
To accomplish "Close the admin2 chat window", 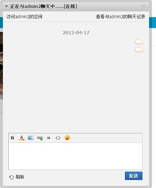I will point(144,6).
